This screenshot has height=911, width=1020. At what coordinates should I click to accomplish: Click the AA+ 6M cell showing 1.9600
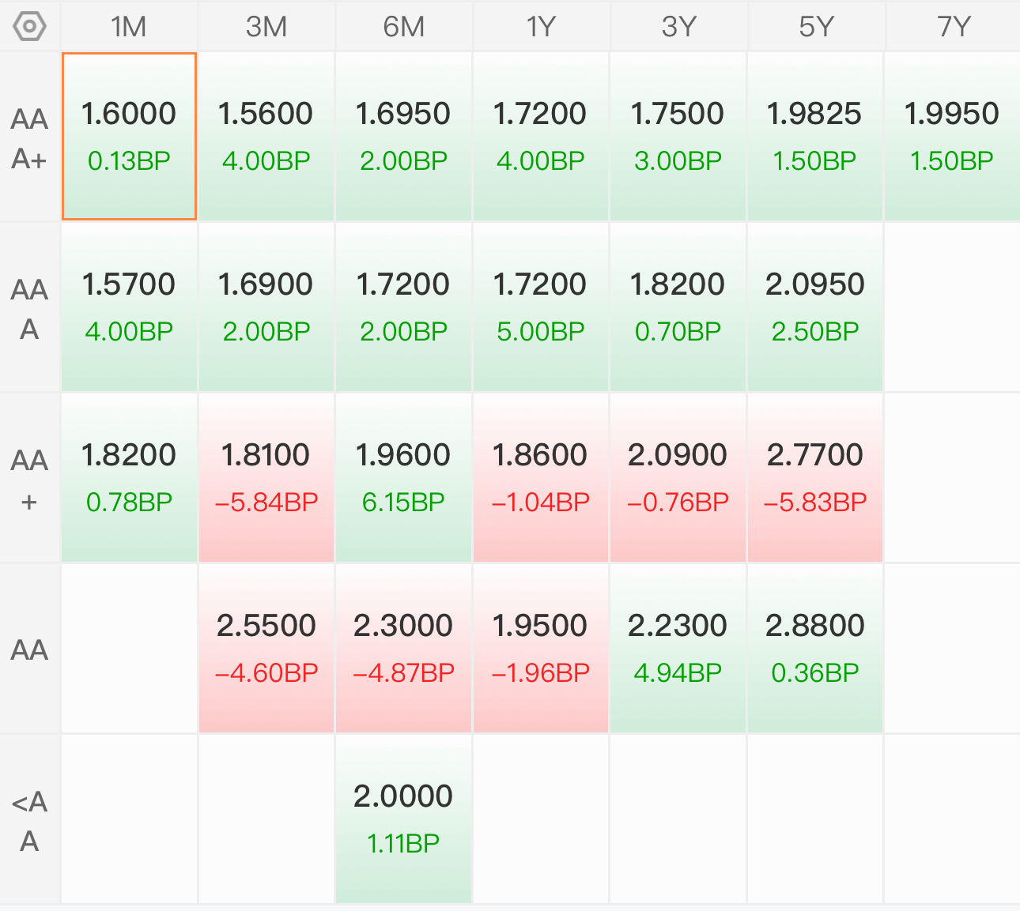[x=403, y=478]
